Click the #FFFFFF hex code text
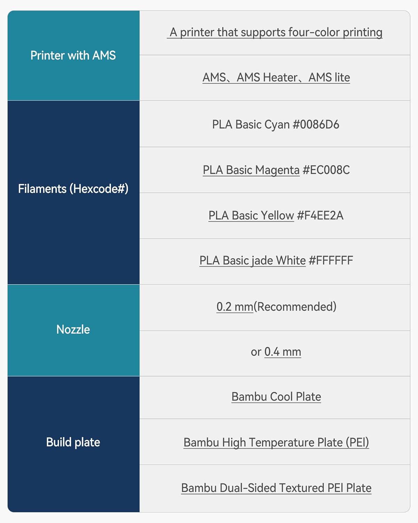418x523 pixels. pyautogui.click(x=331, y=260)
